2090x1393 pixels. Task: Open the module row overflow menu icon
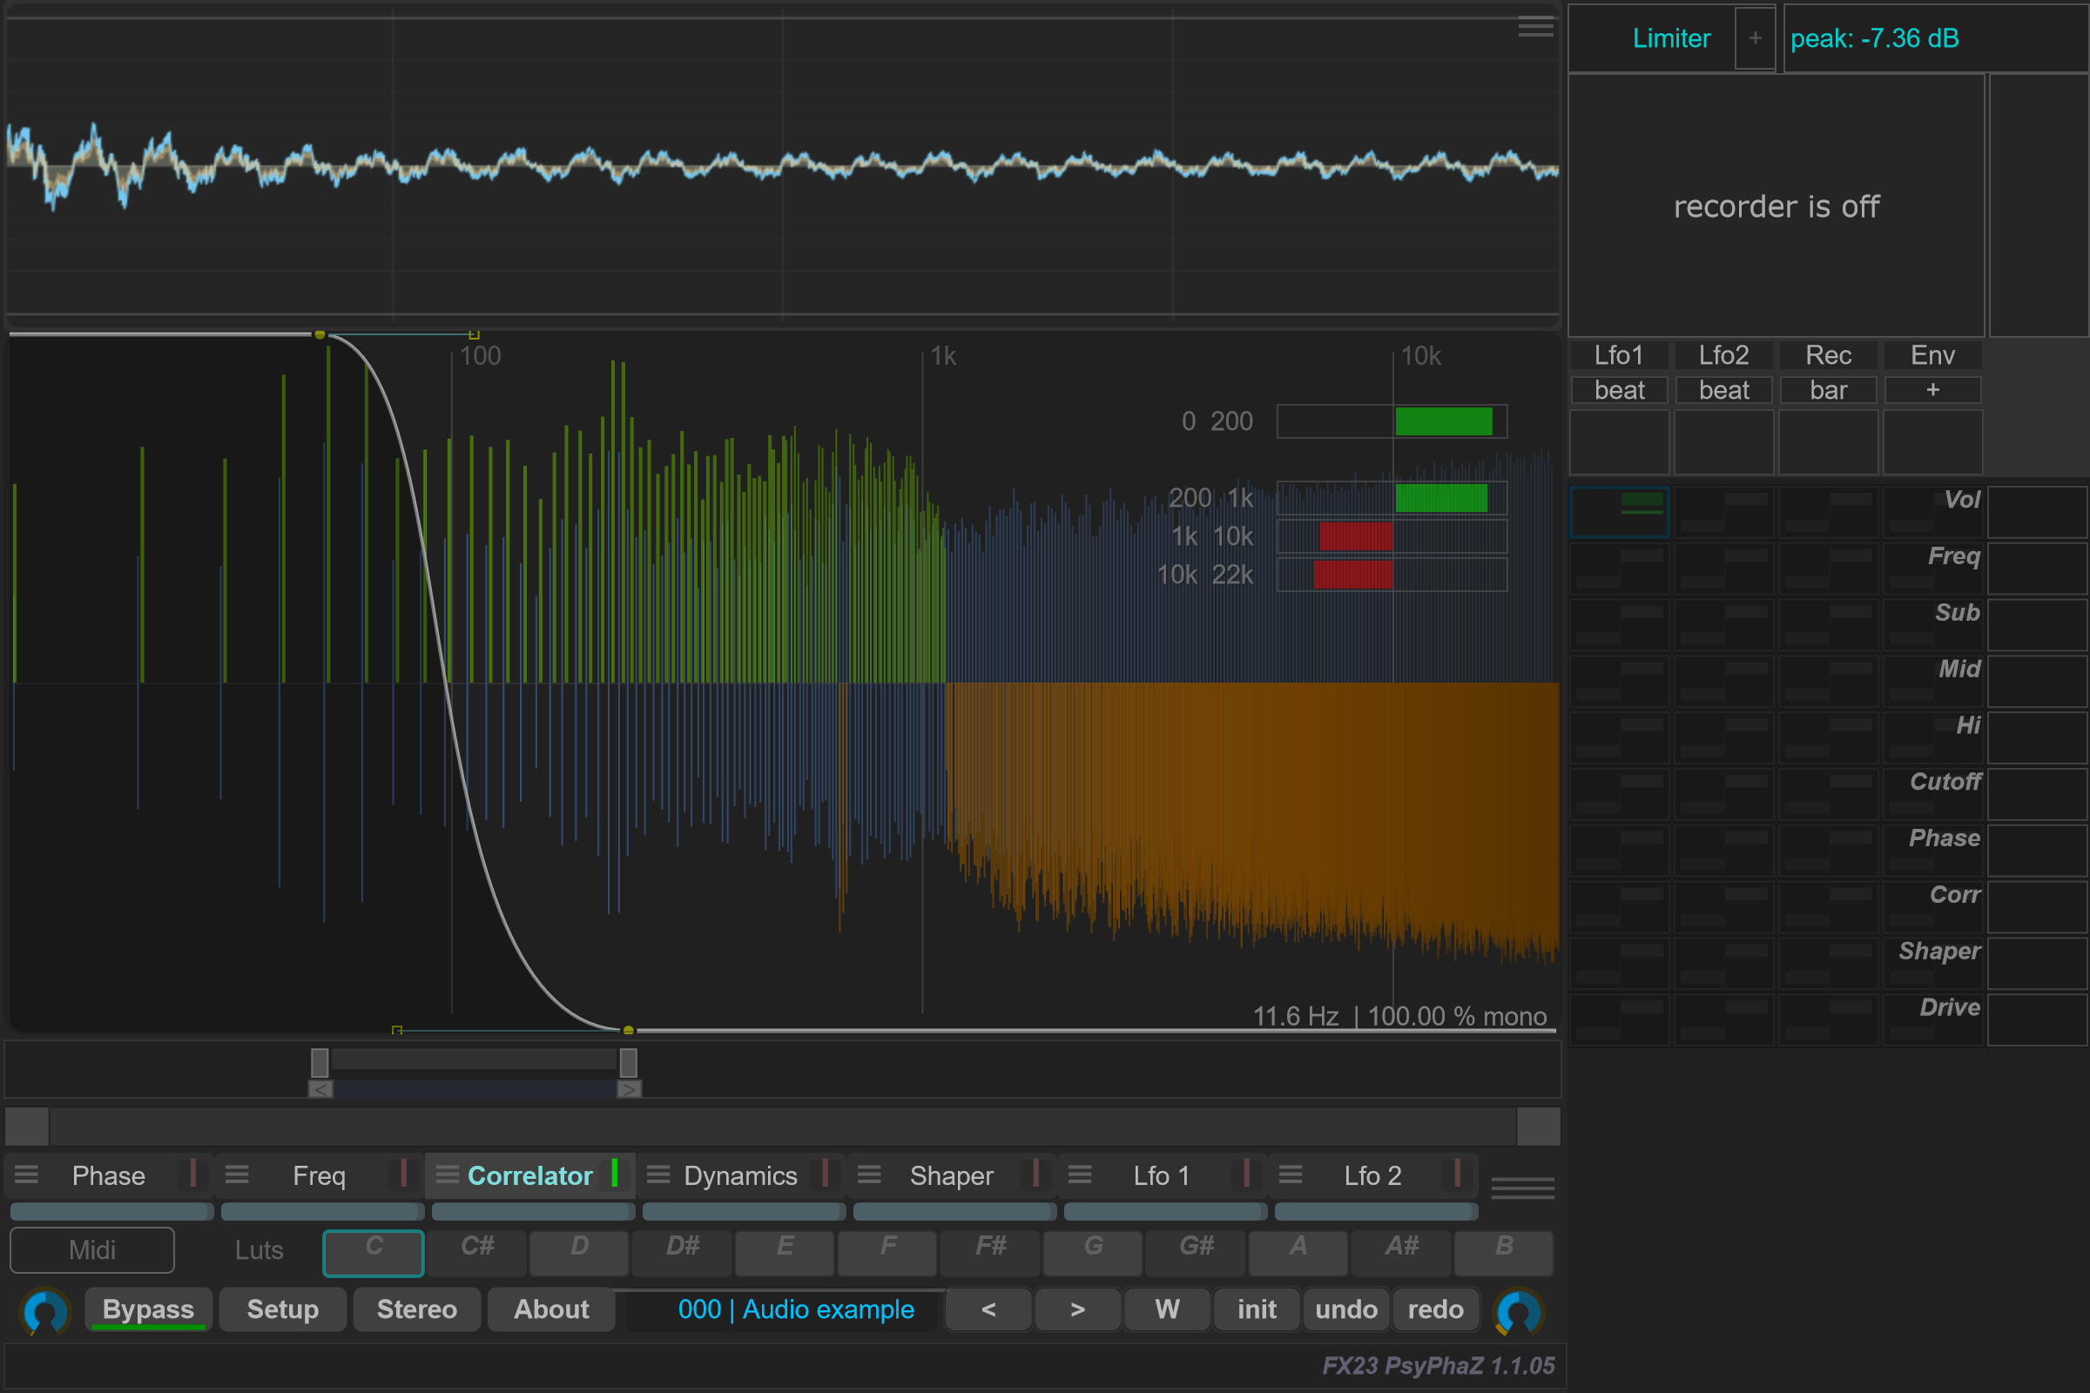click(1522, 1188)
